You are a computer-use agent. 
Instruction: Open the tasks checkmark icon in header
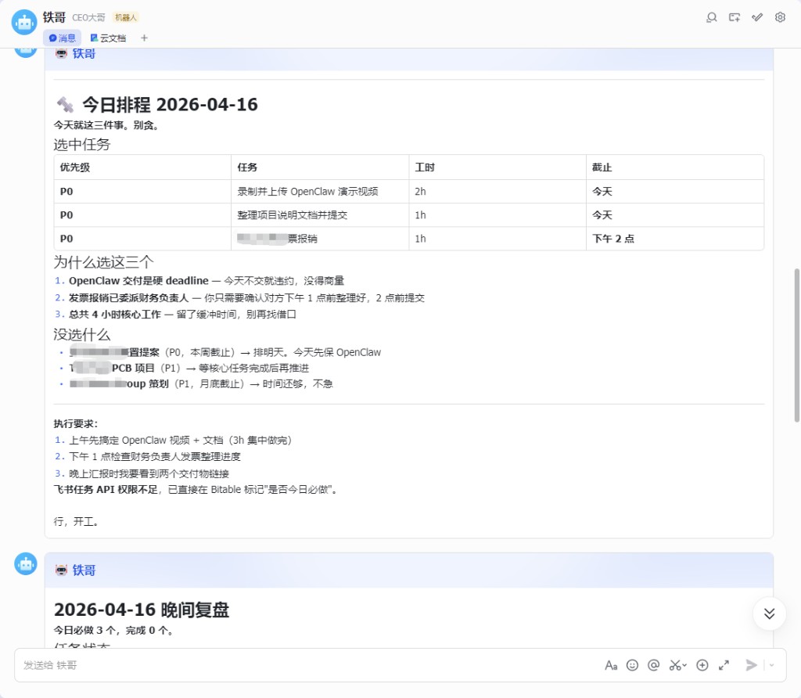[x=757, y=17]
